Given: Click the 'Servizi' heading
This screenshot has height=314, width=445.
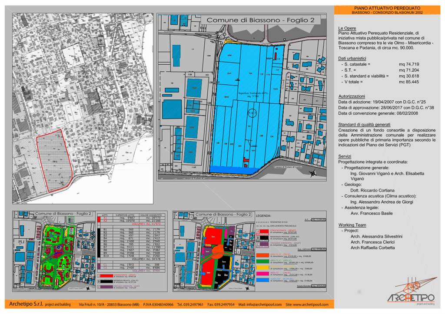Looking at the screenshot, I should [345, 156].
